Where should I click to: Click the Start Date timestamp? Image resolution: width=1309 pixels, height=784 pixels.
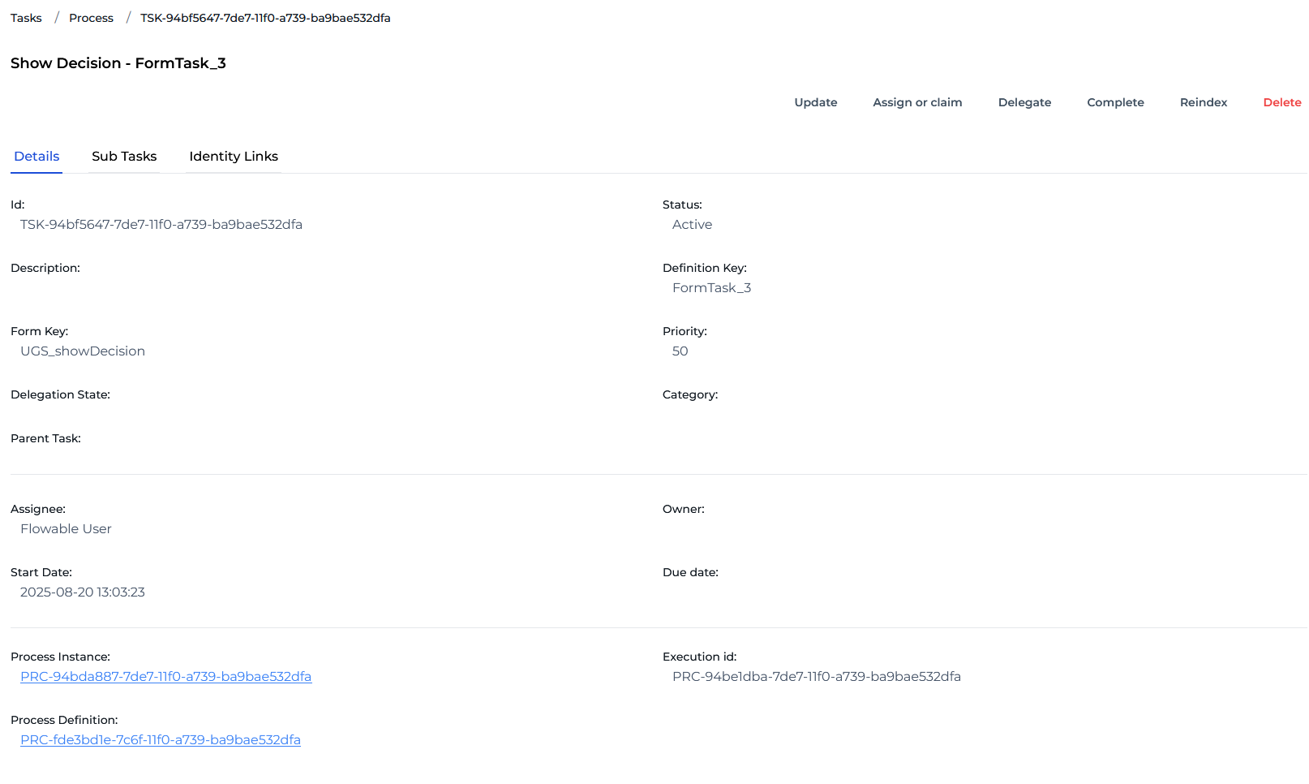click(82, 592)
